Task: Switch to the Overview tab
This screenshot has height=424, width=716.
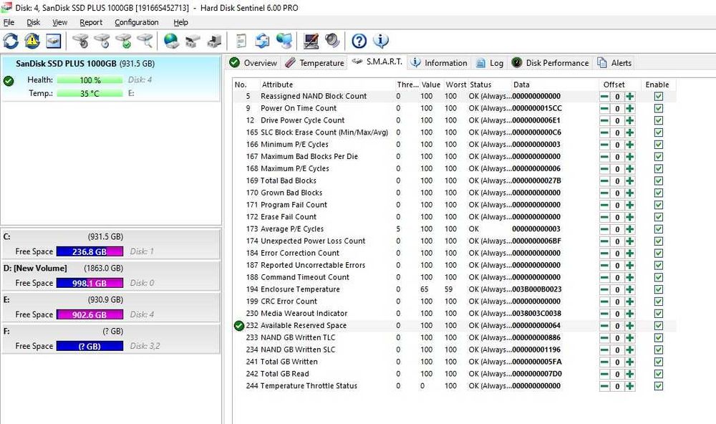Action: tap(253, 63)
